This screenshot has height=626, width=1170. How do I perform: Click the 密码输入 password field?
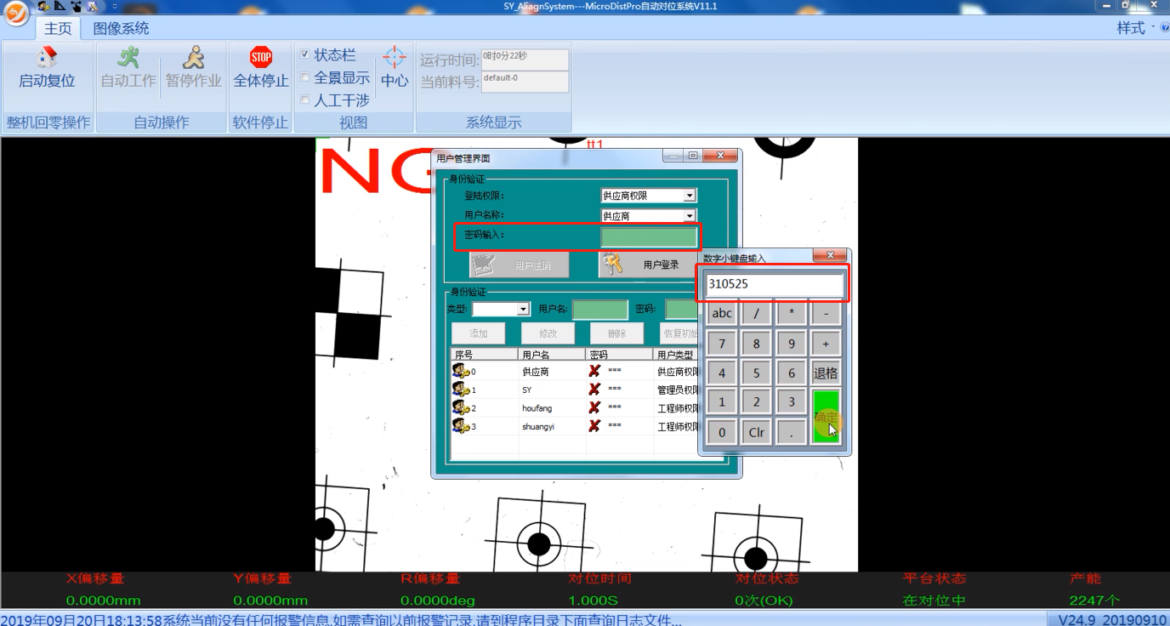[649, 237]
